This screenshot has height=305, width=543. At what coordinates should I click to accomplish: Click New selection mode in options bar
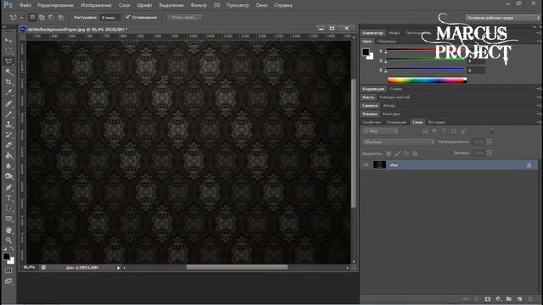point(32,17)
